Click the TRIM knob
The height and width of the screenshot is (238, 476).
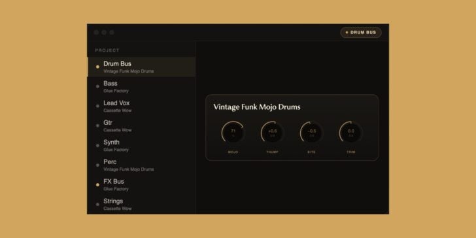coord(350,133)
